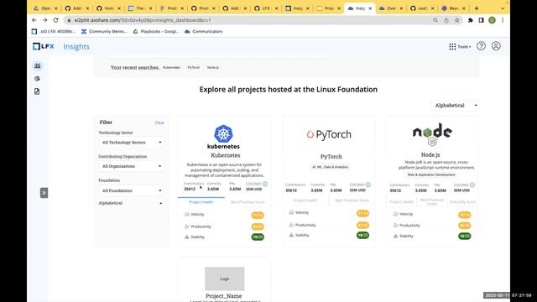The width and height of the screenshot is (537, 302).
Task: Click the LFX logo
Action: pos(43,46)
